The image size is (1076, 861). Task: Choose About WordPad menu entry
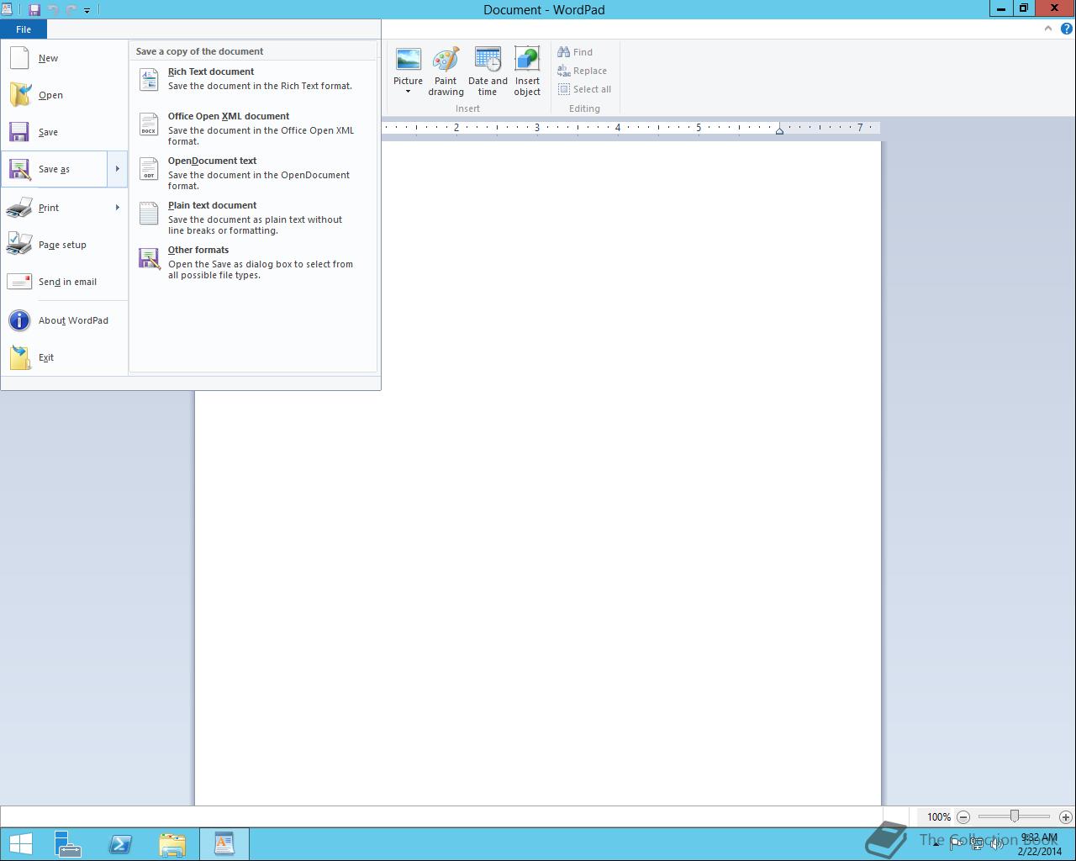click(x=64, y=320)
